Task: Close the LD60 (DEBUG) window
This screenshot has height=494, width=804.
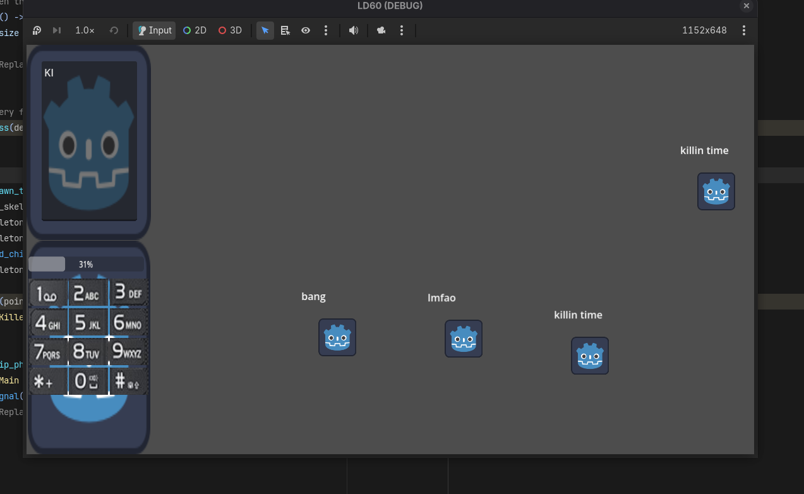Action: pyautogui.click(x=747, y=6)
